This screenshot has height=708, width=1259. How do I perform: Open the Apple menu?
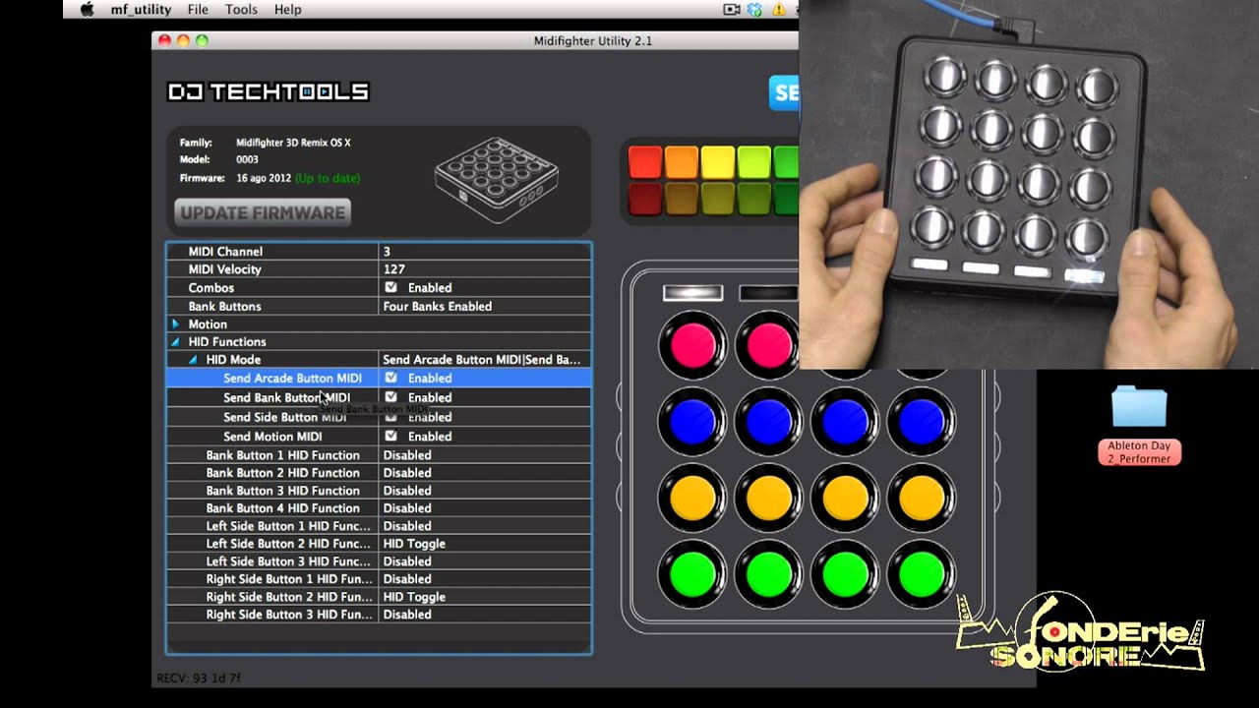coord(87,10)
